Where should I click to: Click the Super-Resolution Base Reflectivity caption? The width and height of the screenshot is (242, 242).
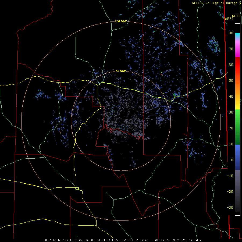coord(85,240)
